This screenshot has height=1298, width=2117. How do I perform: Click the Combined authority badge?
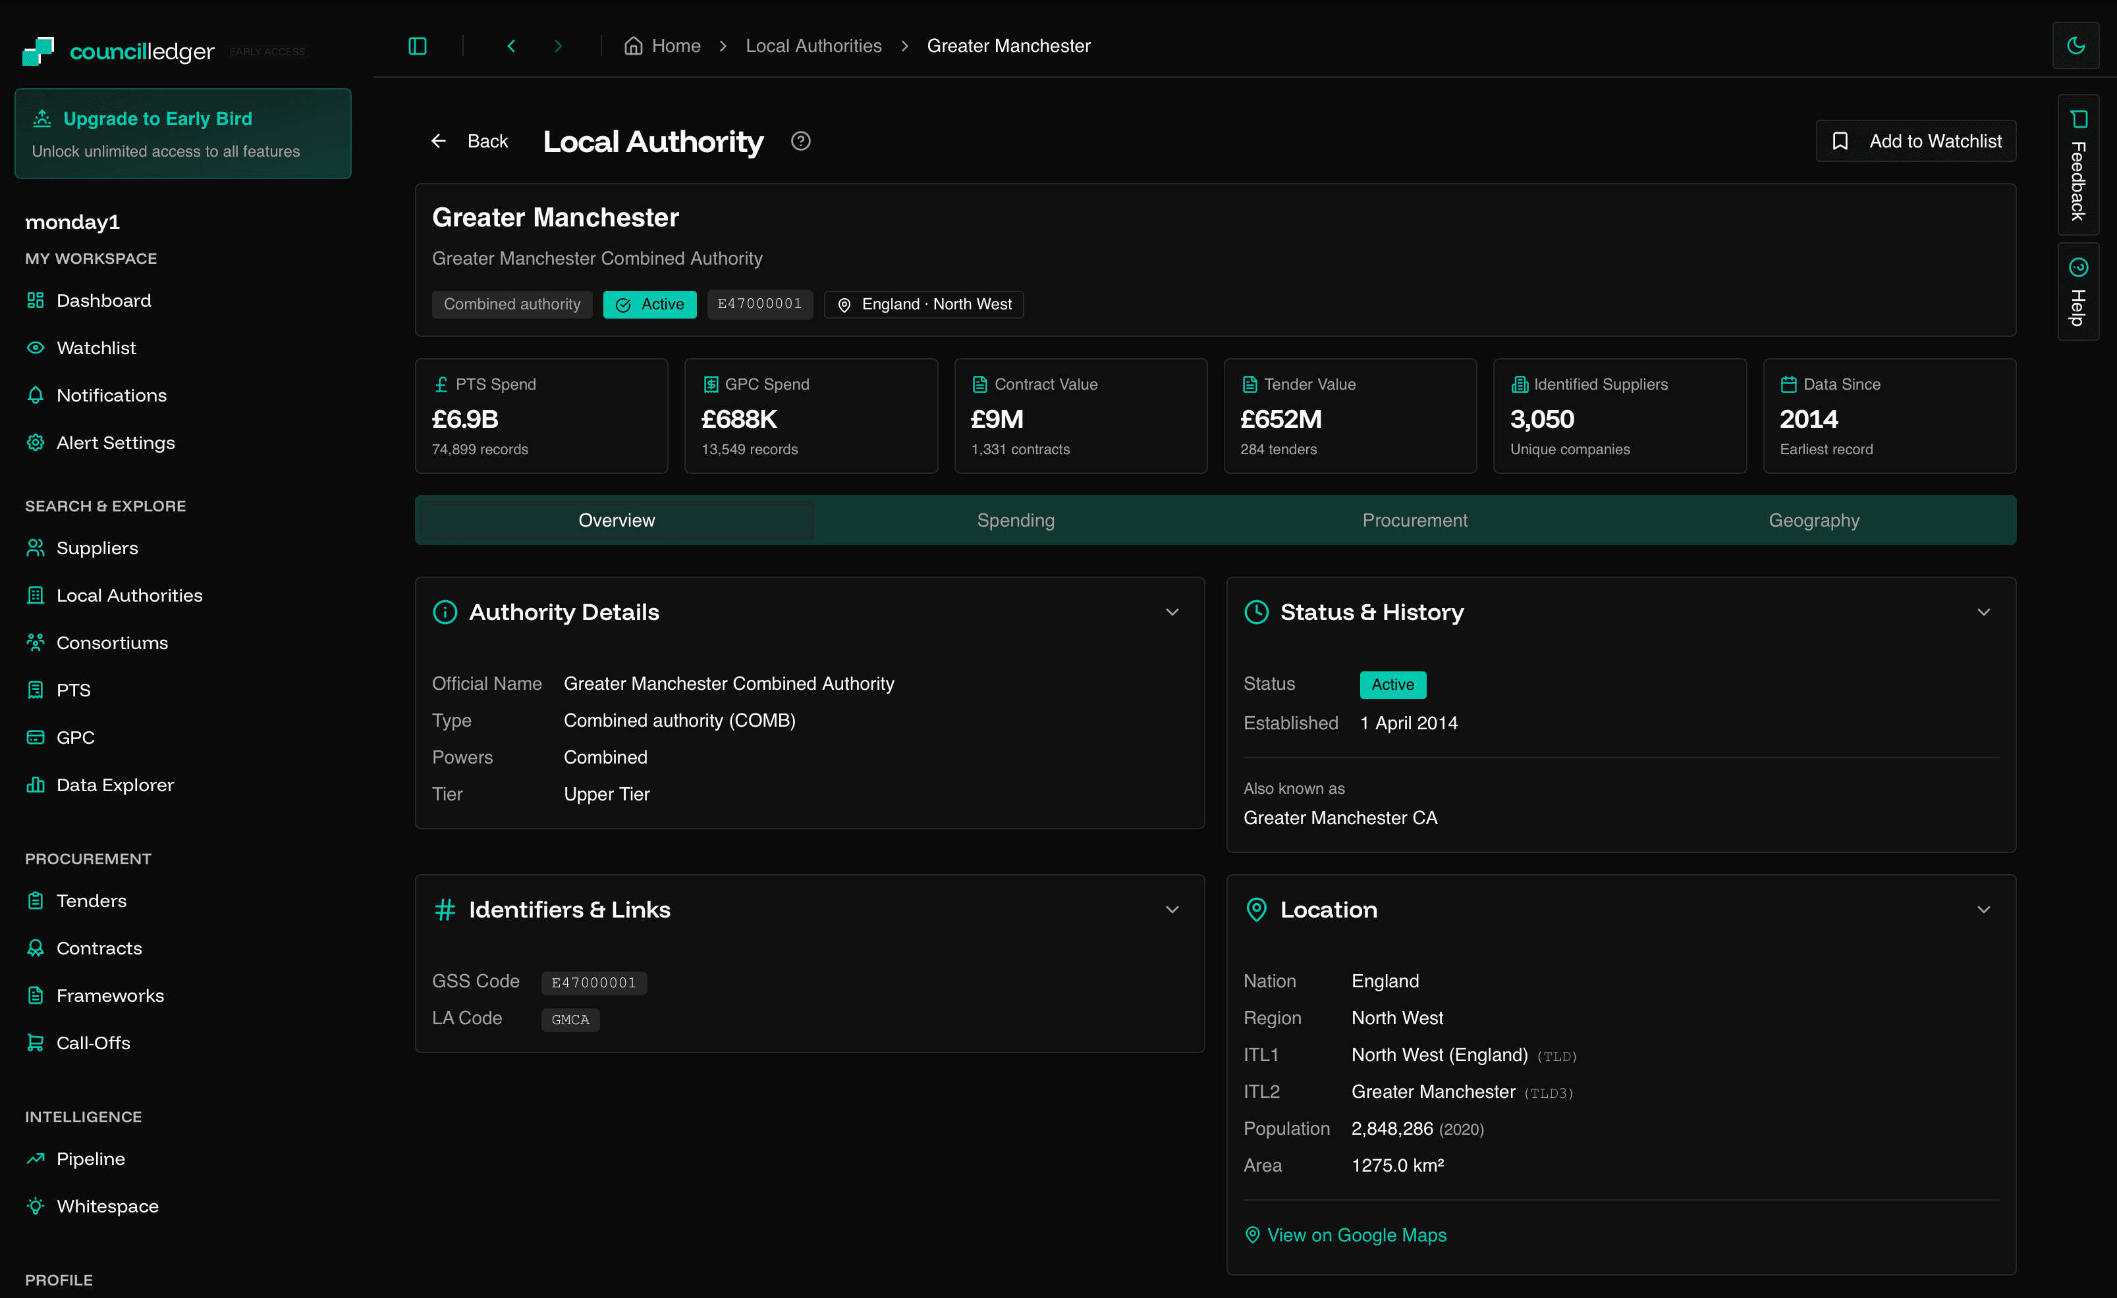(x=512, y=305)
